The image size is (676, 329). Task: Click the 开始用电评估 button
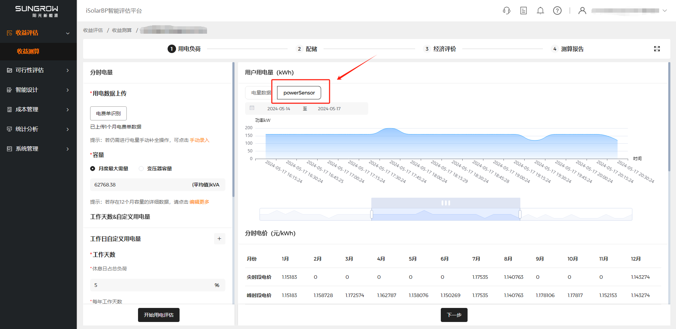(158, 315)
